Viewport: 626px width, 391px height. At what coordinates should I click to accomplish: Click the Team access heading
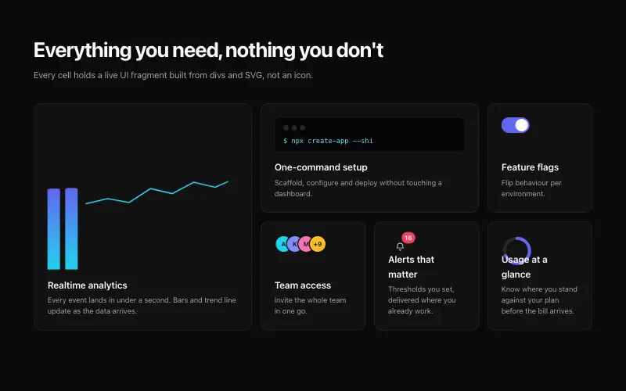(x=303, y=285)
